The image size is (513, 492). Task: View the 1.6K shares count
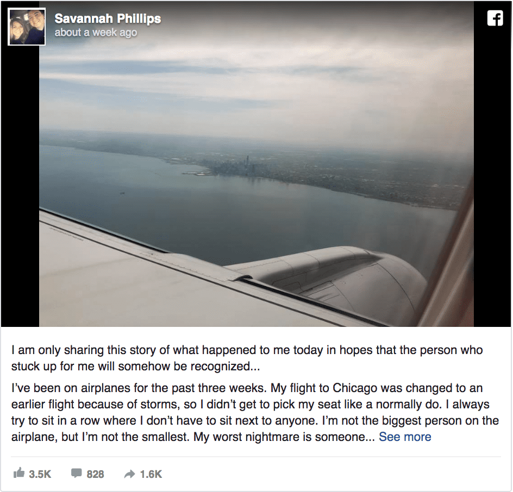151,474
